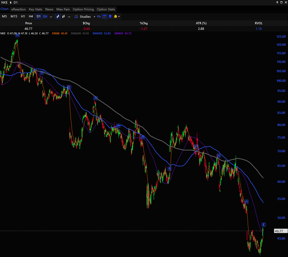The width and height of the screenshot is (288, 257).
Task: Click the SMA50 45.73 legend entry
Action: point(123,33)
